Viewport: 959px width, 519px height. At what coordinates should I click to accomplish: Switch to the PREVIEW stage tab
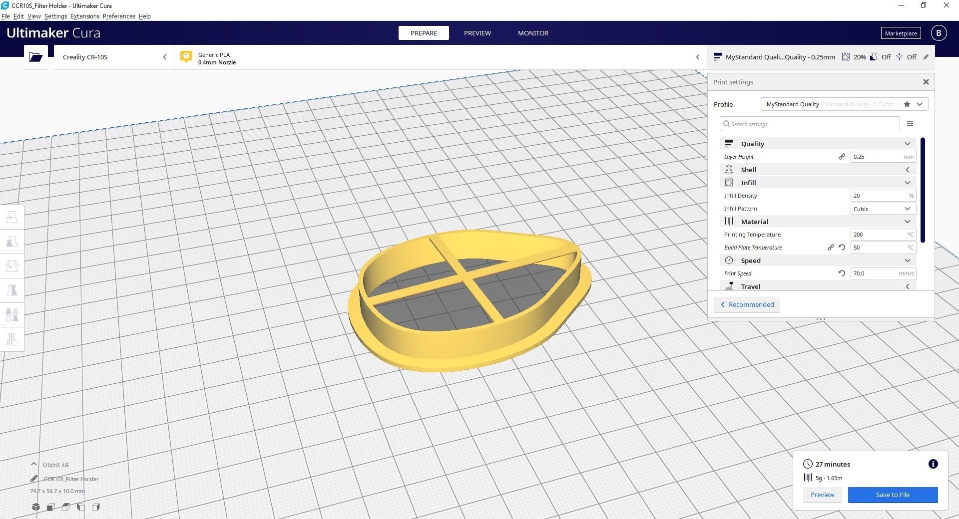coord(477,33)
